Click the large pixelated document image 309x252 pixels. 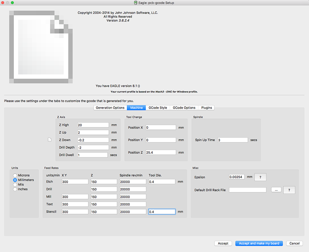point(41,47)
